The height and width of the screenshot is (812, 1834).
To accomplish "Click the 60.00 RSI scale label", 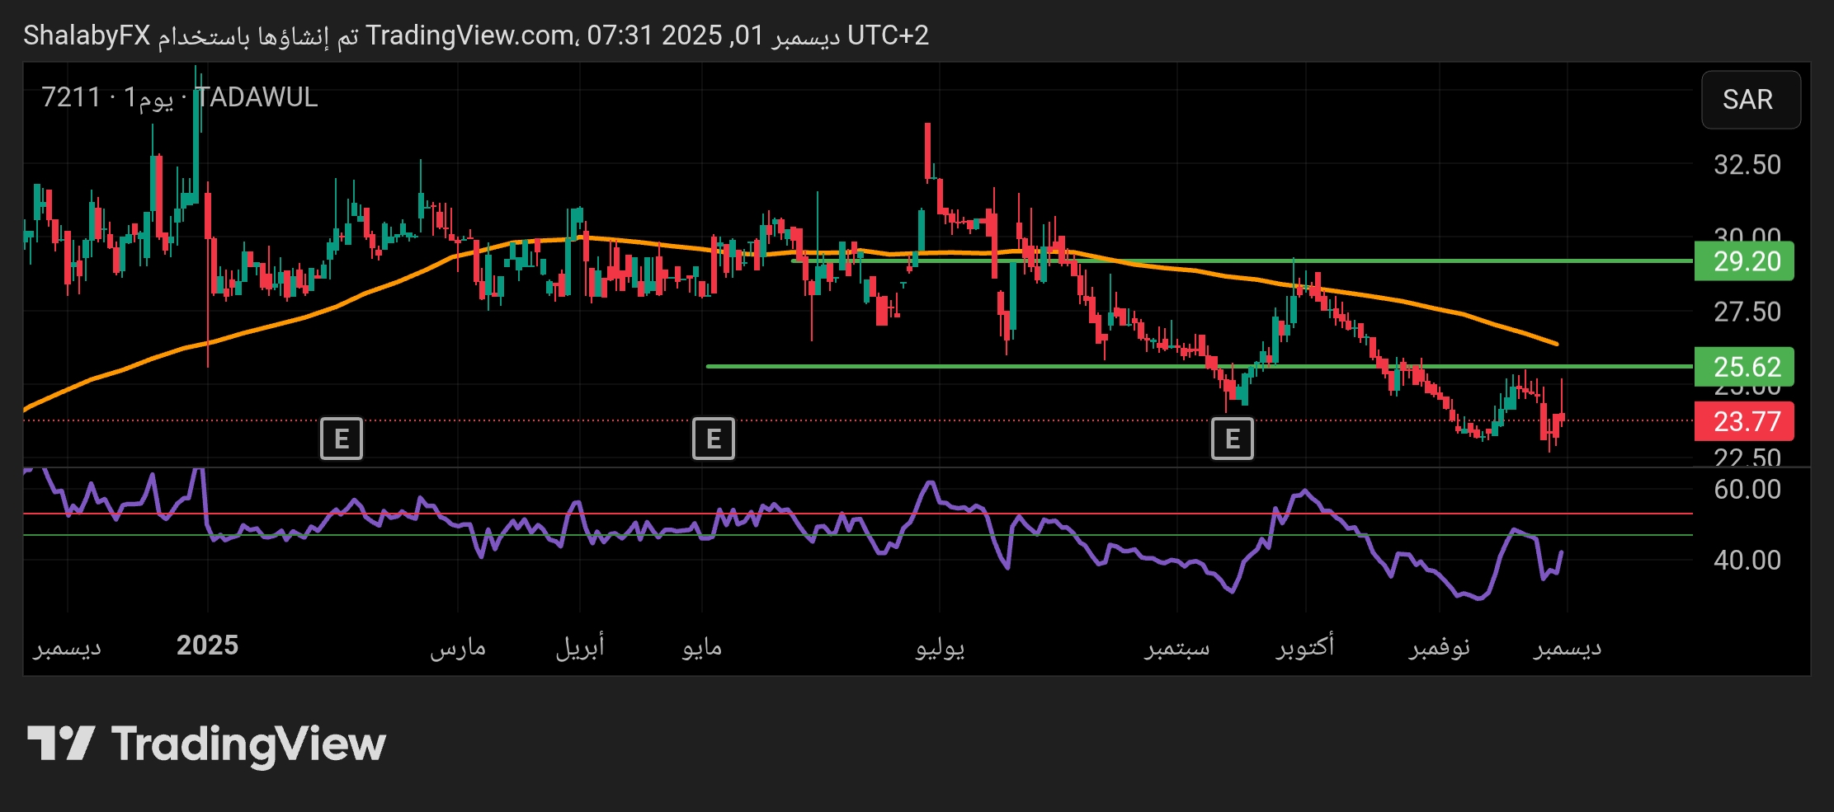I will pos(1747,490).
